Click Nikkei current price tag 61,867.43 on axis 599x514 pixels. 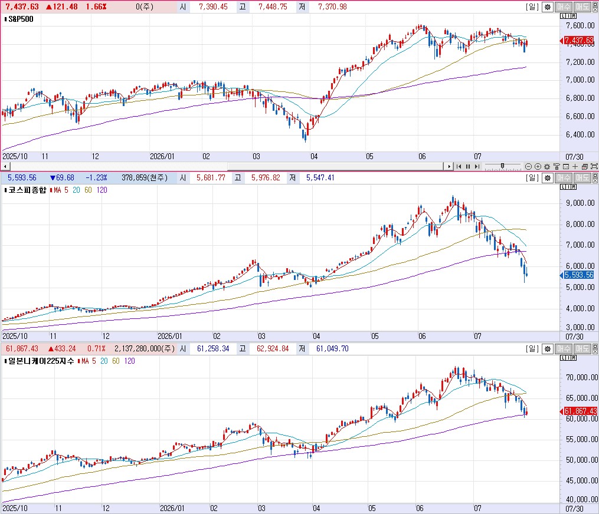click(580, 411)
